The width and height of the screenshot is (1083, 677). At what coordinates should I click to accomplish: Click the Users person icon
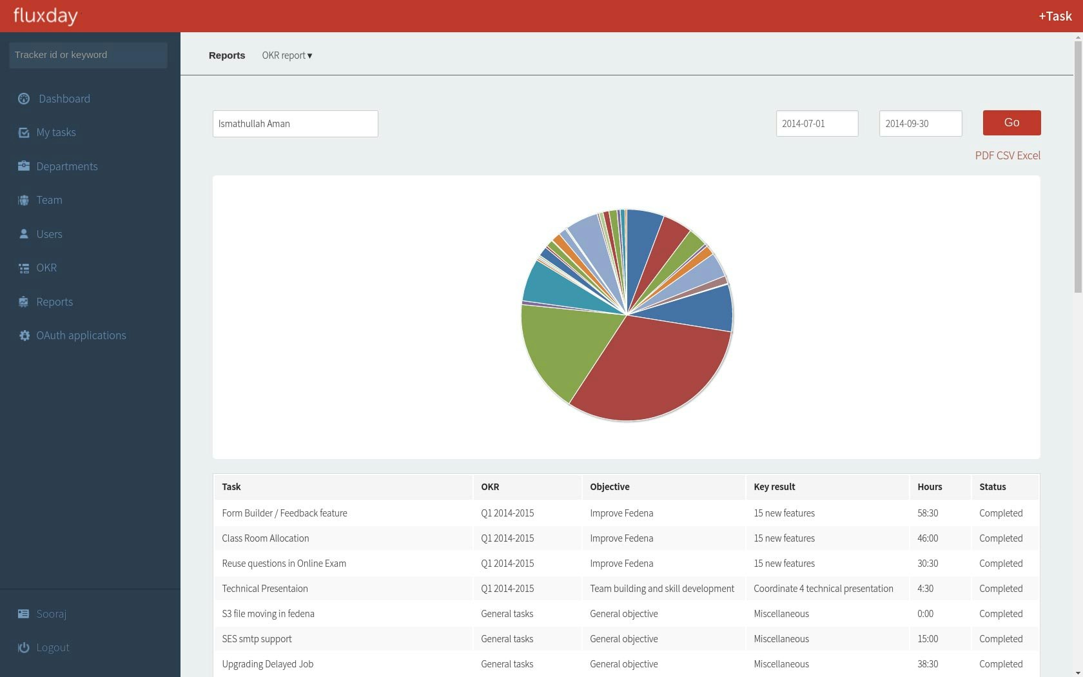(x=24, y=233)
